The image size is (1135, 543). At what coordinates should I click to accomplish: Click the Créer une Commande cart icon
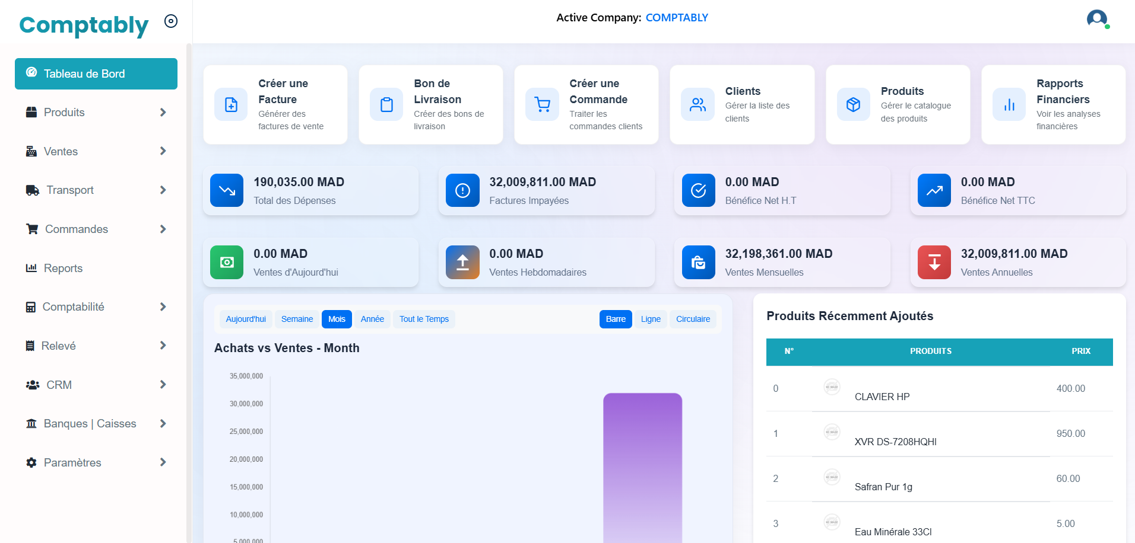tap(542, 105)
